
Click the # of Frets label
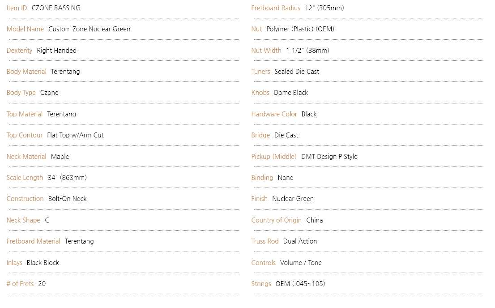tap(20, 284)
